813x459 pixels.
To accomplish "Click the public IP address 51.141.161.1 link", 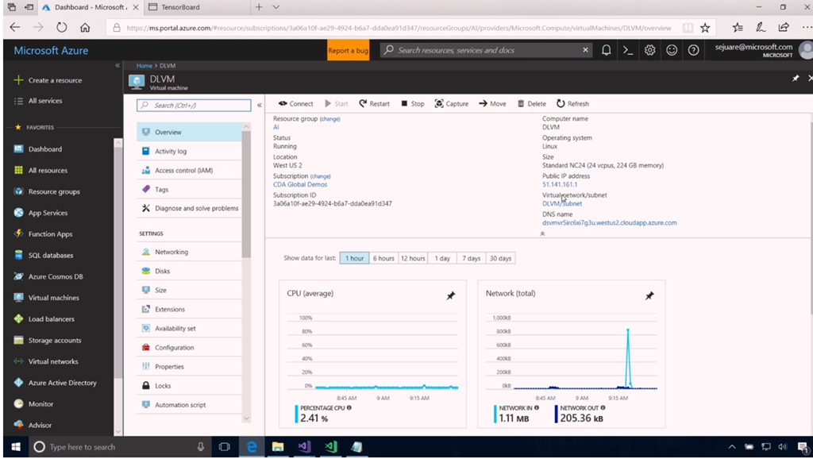I will coord(560,185).
